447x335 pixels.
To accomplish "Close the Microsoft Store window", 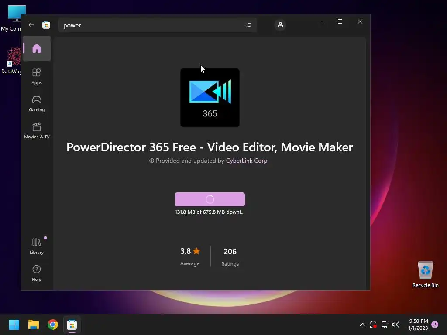I will pyautogui.click(x=360, y=21).
